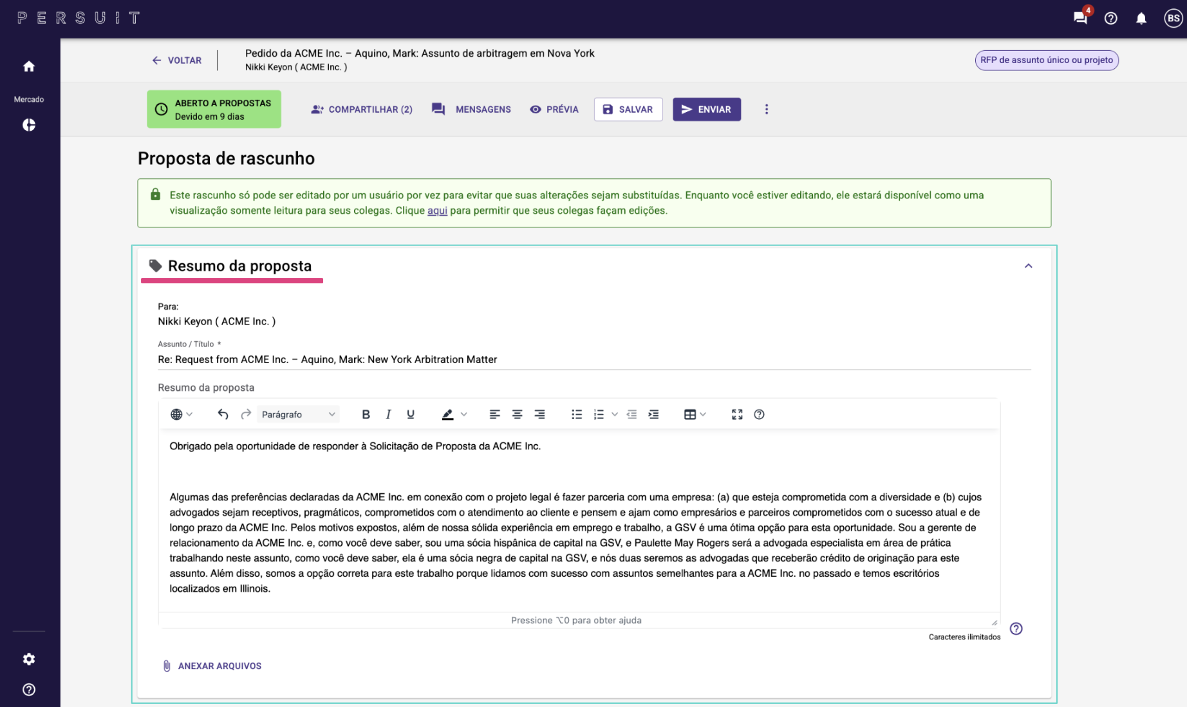Click the ENVIAR button
1187x707 pixels.
707,109
